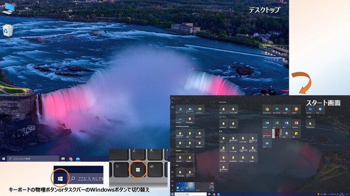Open the red curtain photo tile
350x196 pixels.
tap(277, 134)
